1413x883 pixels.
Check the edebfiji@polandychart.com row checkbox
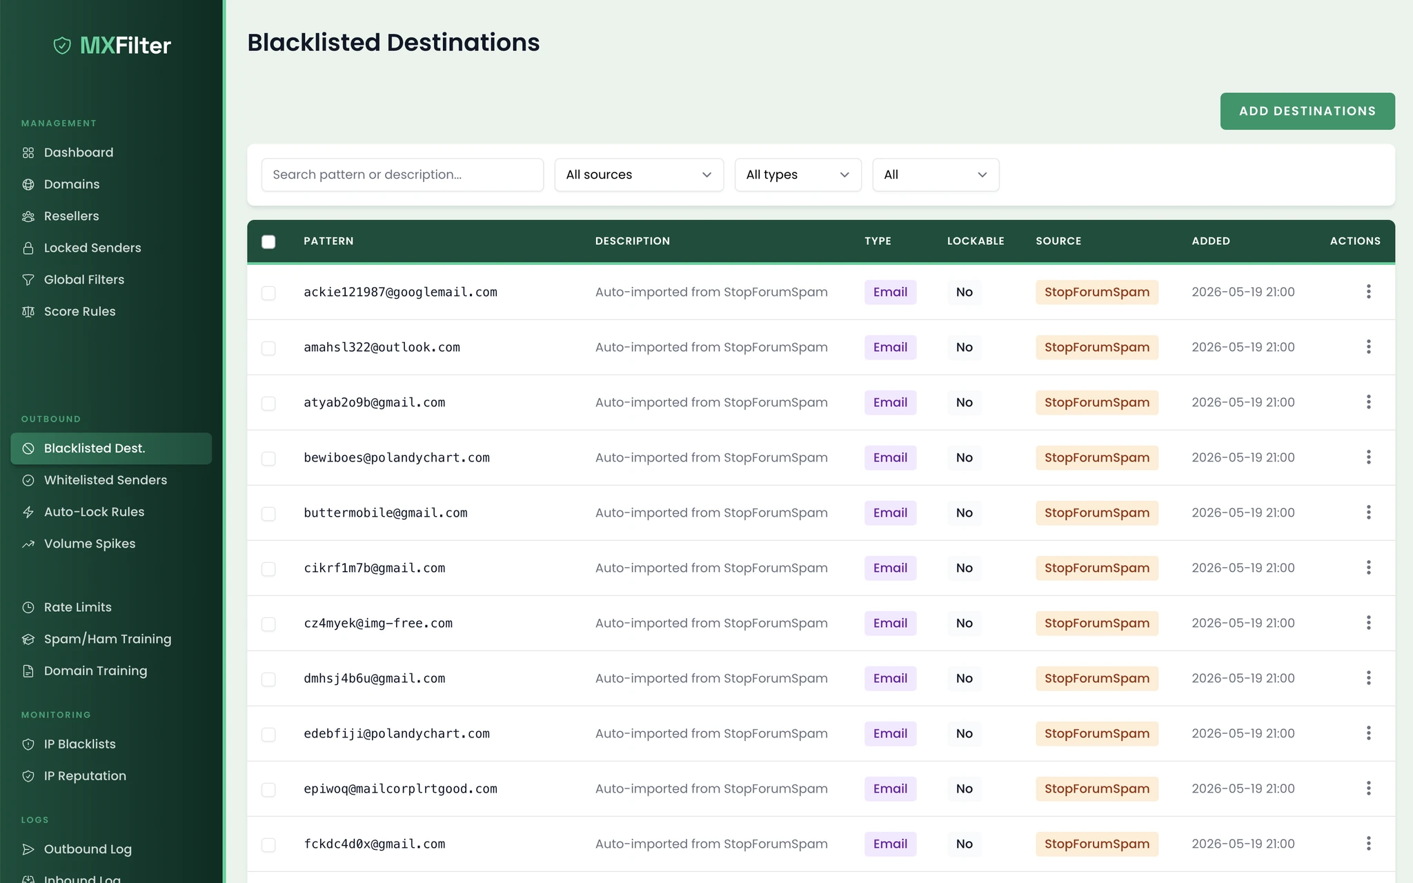tap(268, 735)
